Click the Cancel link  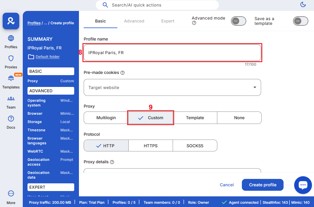coord(227,185)
